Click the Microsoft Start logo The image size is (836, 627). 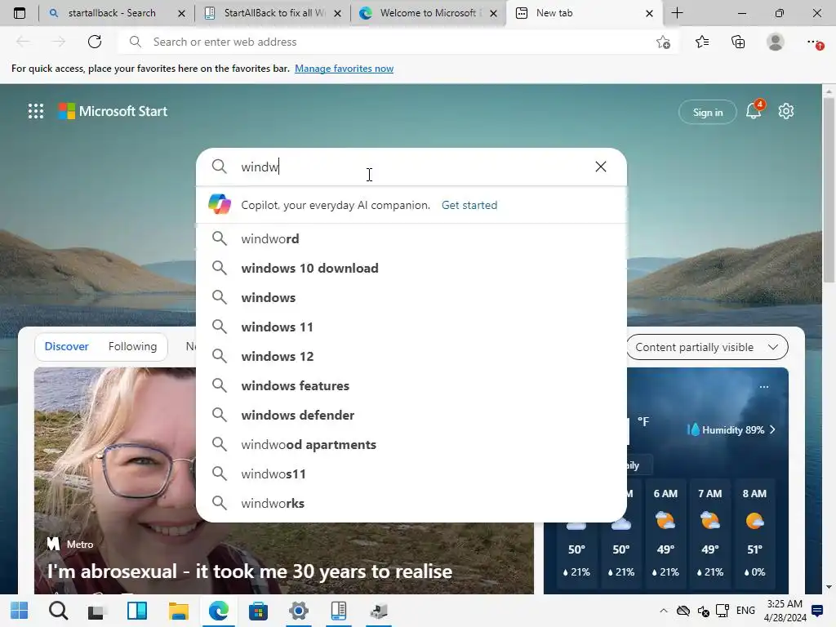coord(113,111)
